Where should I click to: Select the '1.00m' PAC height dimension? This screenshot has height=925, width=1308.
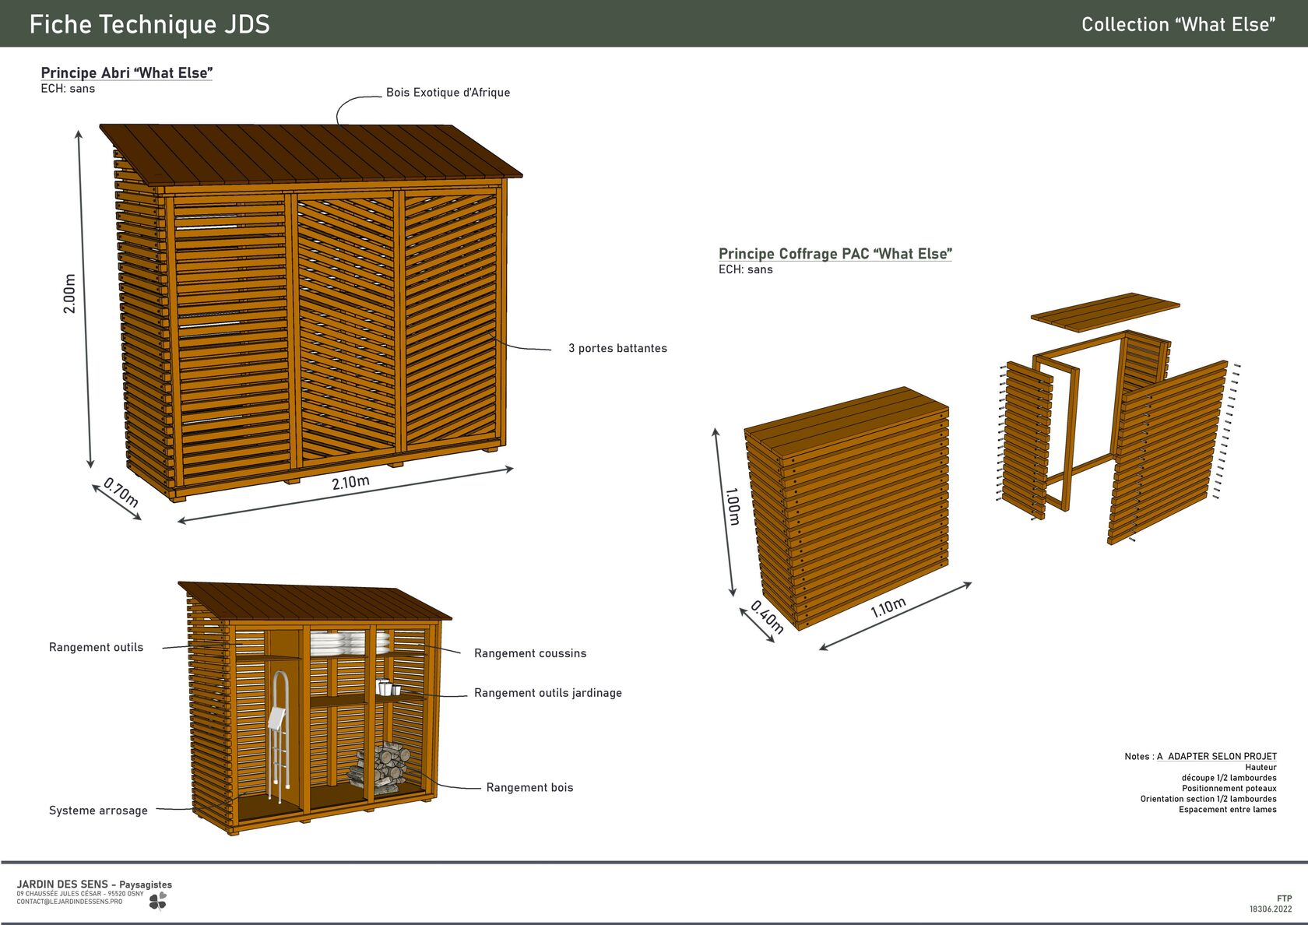(733, 507)
